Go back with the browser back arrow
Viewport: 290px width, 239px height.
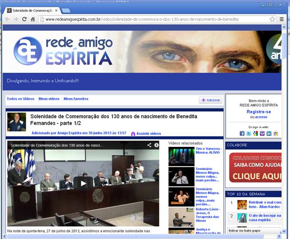click(7, 19)
